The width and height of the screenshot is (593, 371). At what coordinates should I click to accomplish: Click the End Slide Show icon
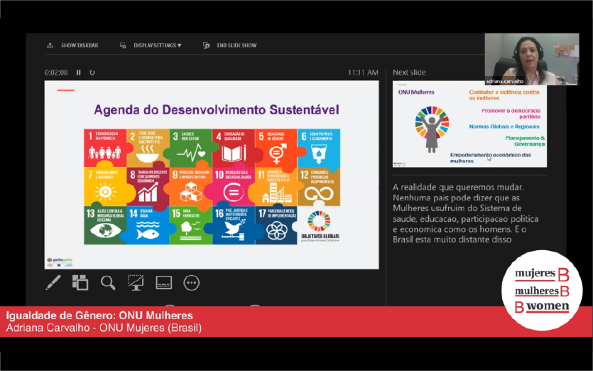coord(206,45)
